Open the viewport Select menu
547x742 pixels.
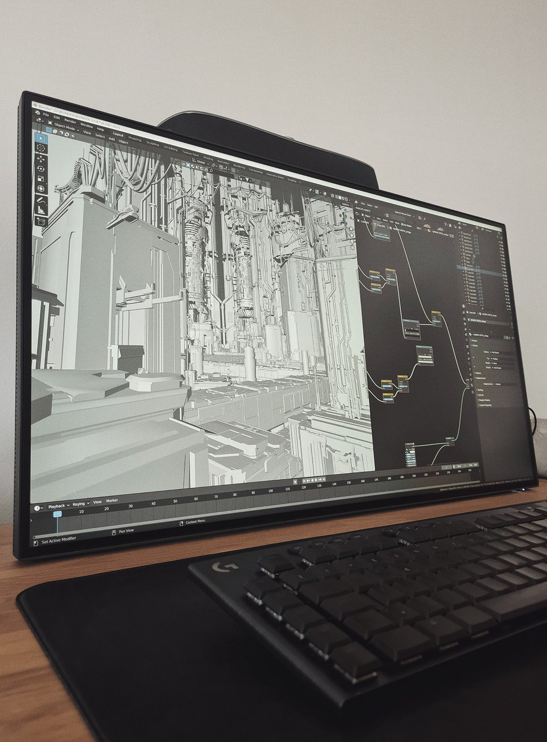(100, 136)
